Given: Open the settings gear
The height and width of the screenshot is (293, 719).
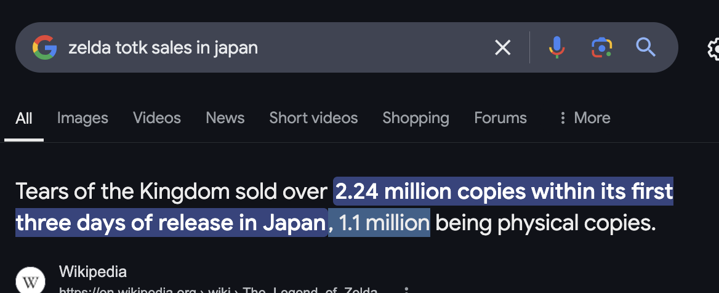Looking at the screenshot, I should [713, 49].
